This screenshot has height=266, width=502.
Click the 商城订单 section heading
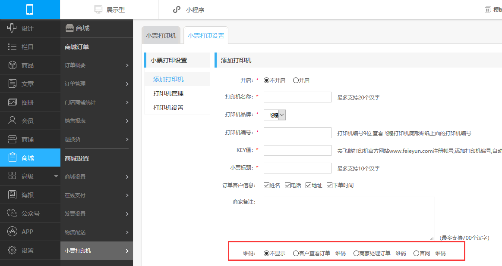tap(77, 47)
